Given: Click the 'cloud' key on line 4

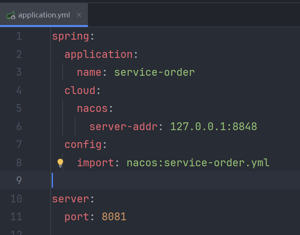Looking at the screenshot, I should 80,91.
